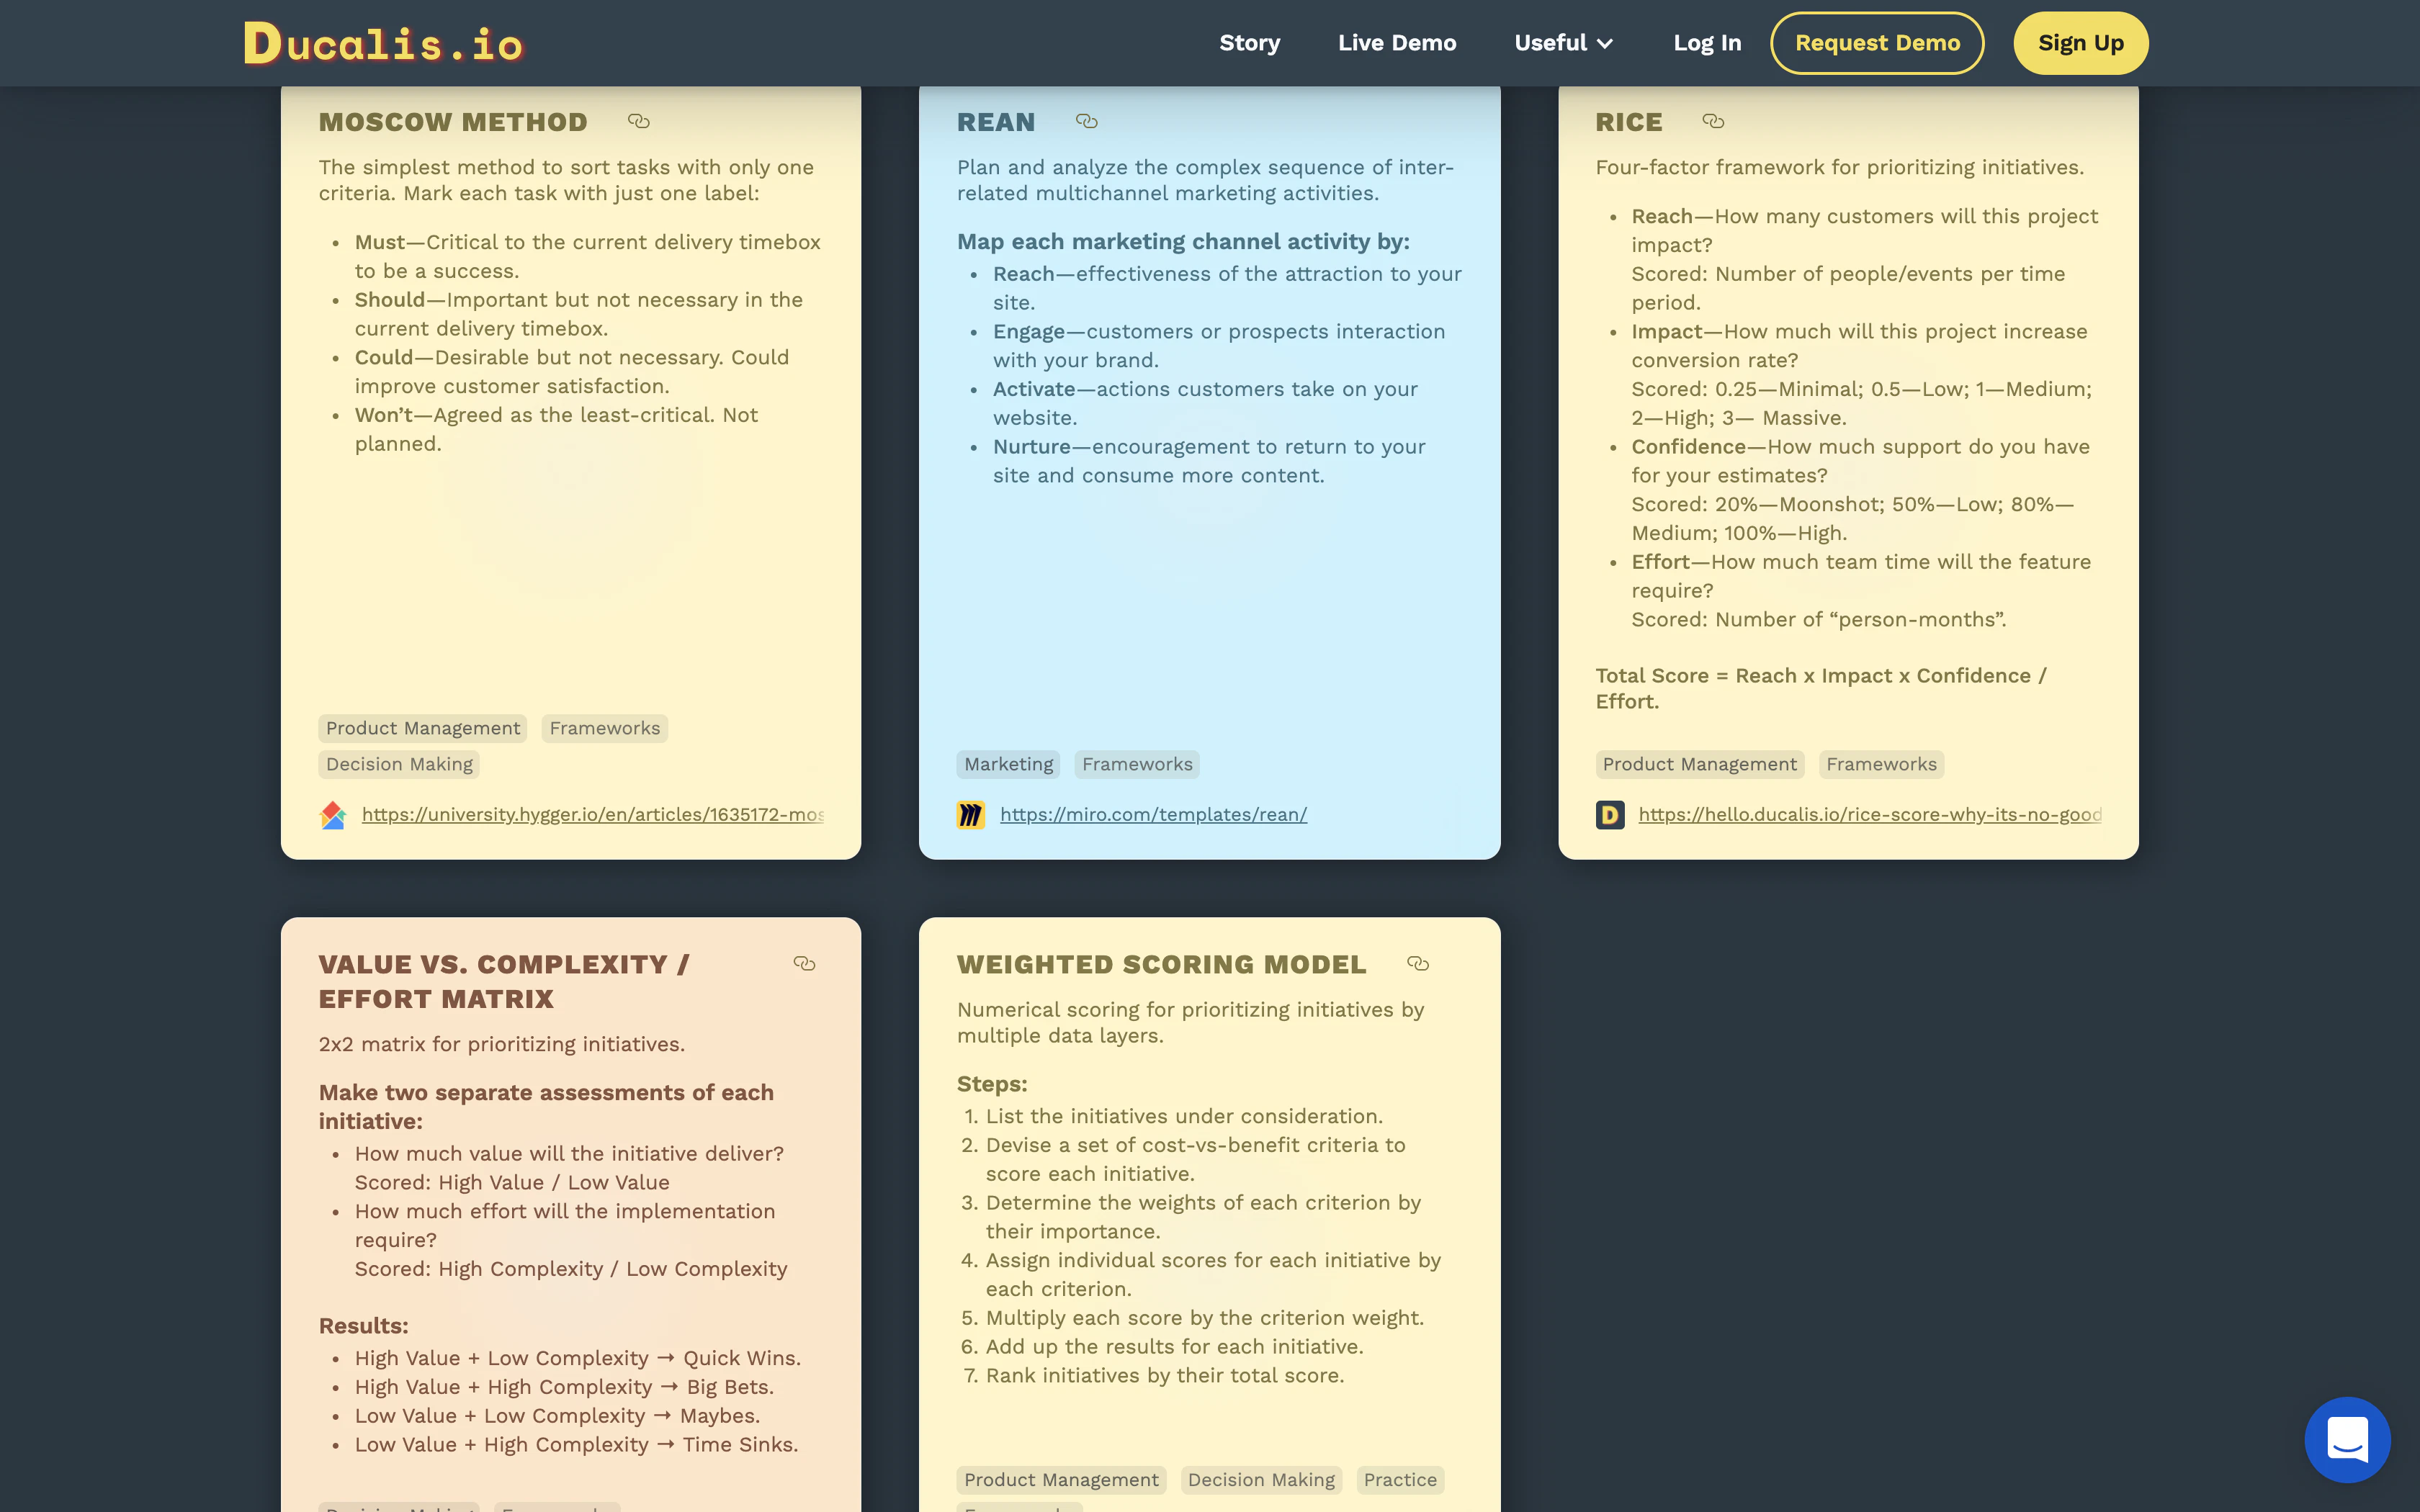The image size is (2420, 1512).
Task: Click the link icon on Value vs. Complexity card
Action: pos(806,963)
